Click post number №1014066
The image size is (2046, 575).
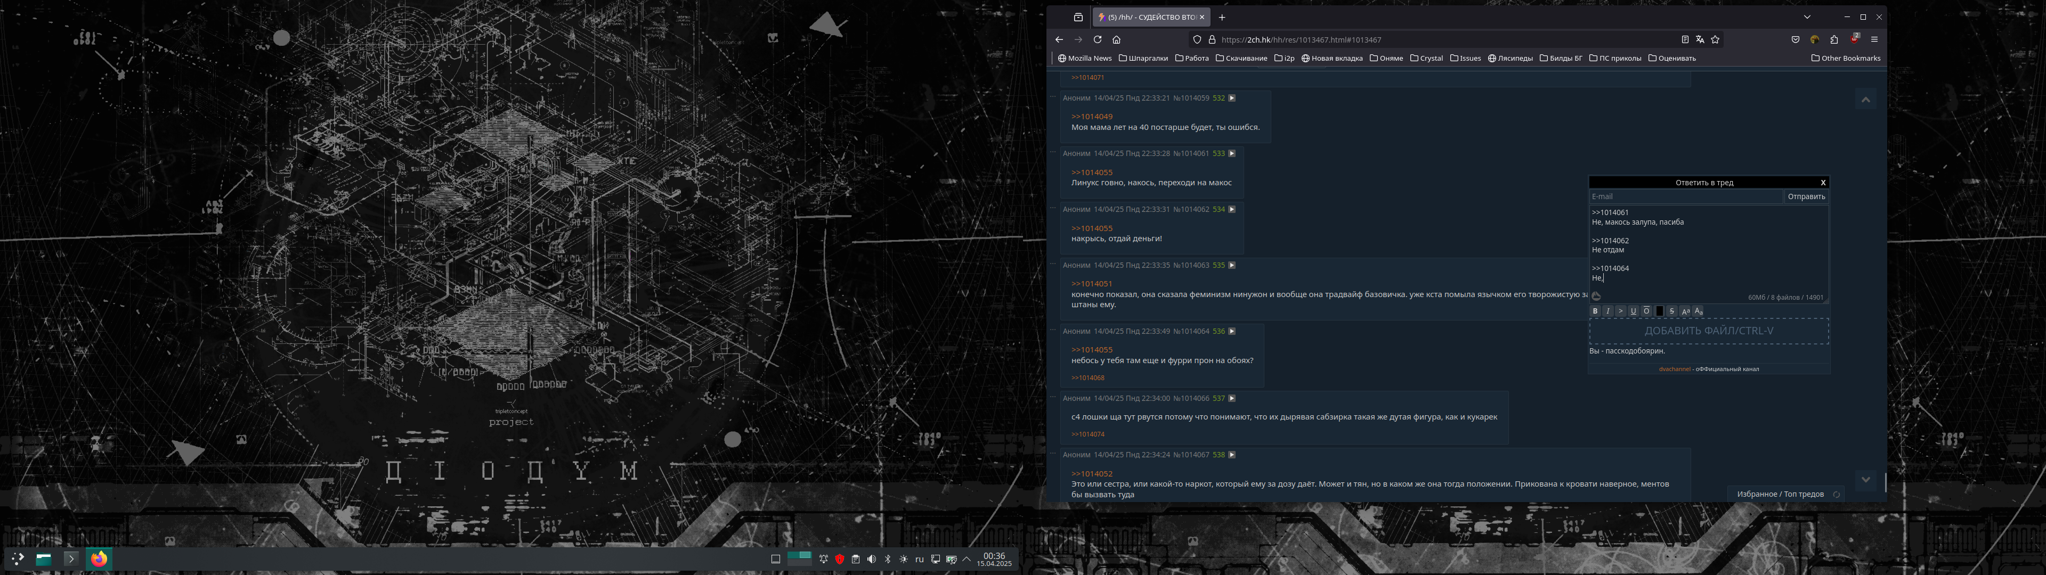[x=1191, y=399]
